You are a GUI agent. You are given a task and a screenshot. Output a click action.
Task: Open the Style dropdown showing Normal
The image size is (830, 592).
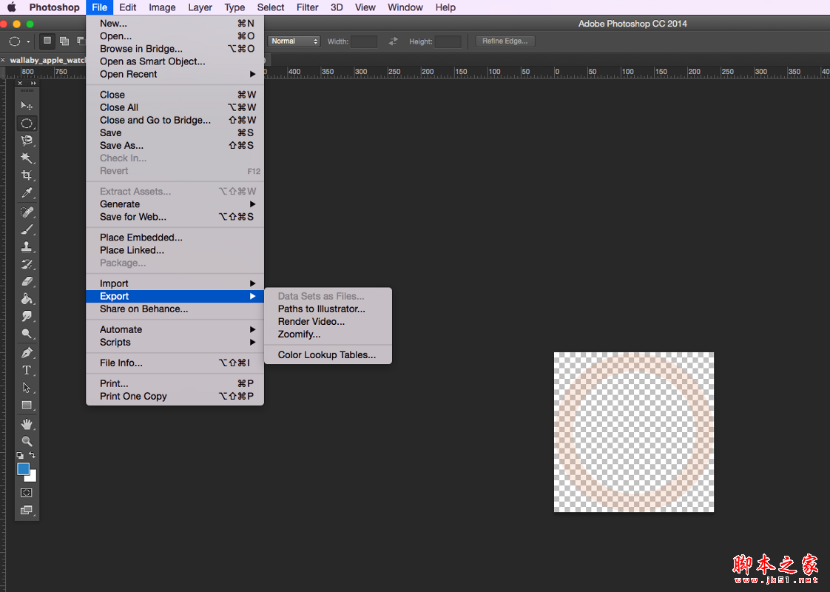[x=294, y=41]
